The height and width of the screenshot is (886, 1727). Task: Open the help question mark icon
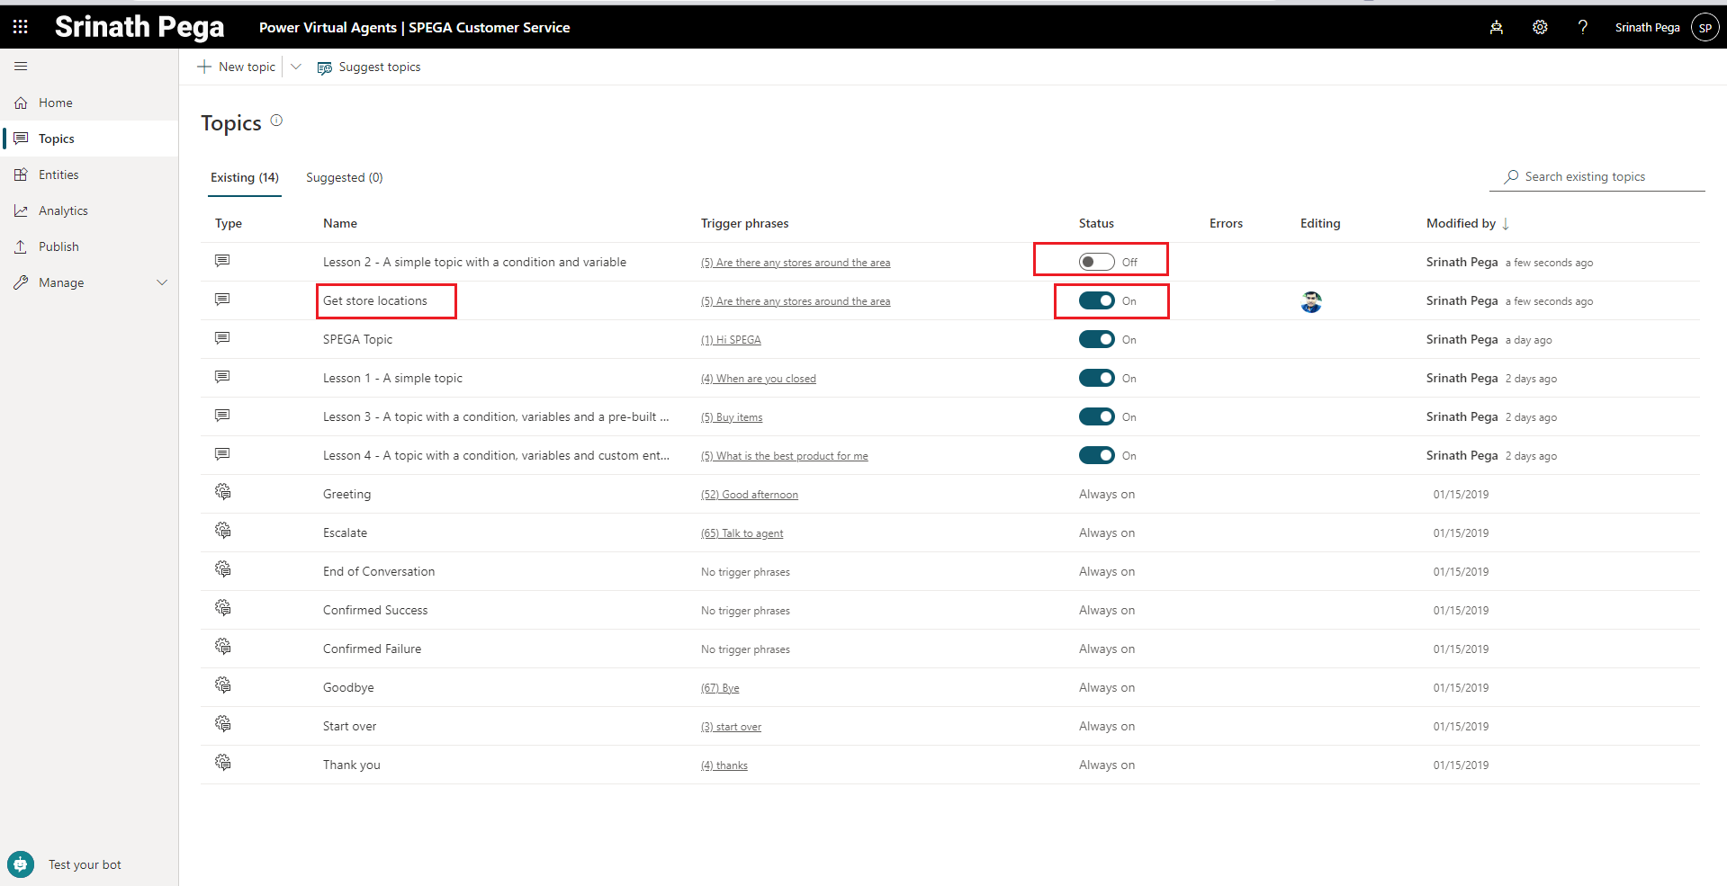pos(1582,27)
